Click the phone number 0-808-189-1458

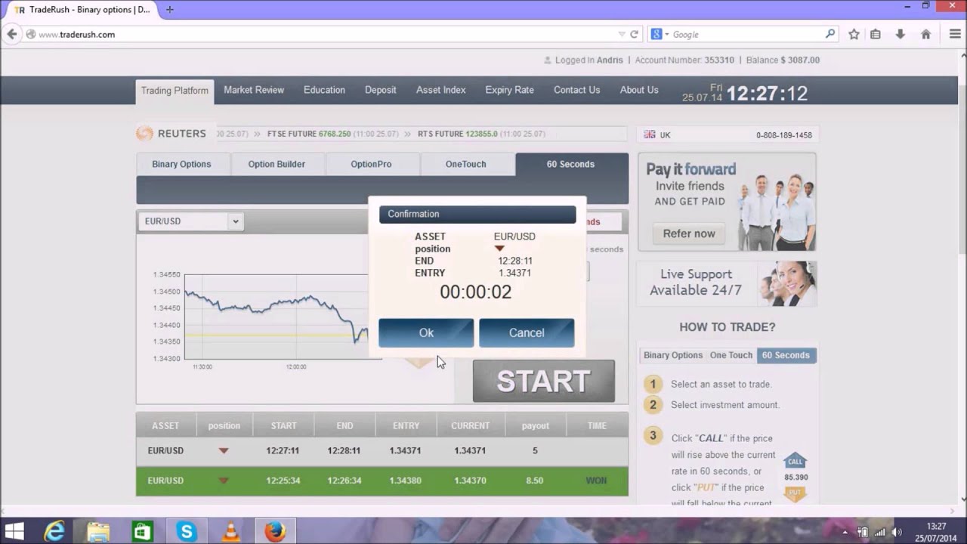point(784,135)
